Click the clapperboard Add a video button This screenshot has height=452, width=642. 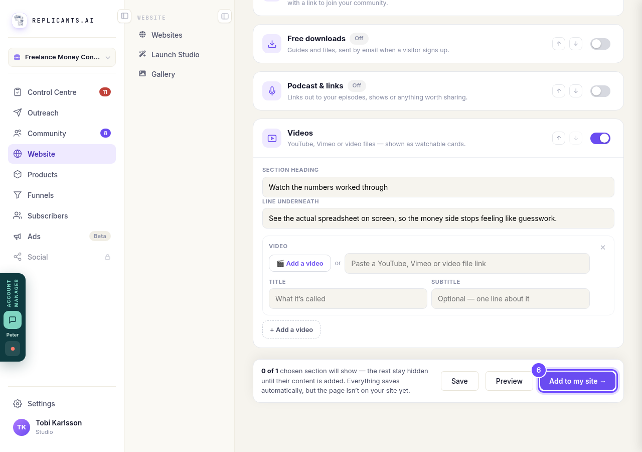point(300,264)
